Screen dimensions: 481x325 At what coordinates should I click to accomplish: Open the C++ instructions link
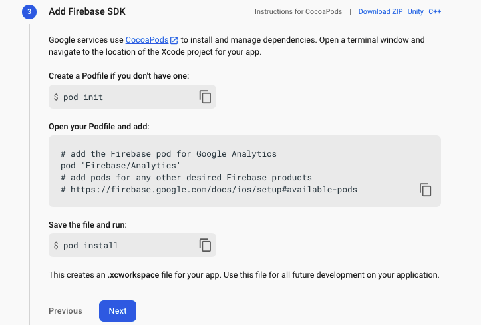point(434,12)
